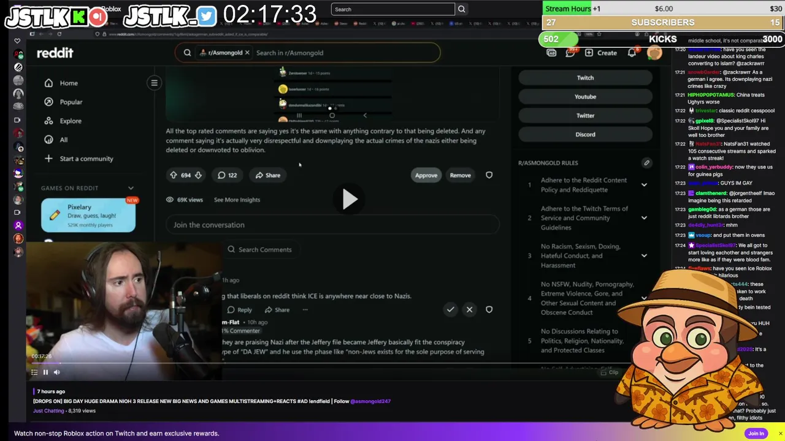This screenshot has height=441, width=785.
Task: Collapse the Games on Reddit section
Action: point(131,188)
